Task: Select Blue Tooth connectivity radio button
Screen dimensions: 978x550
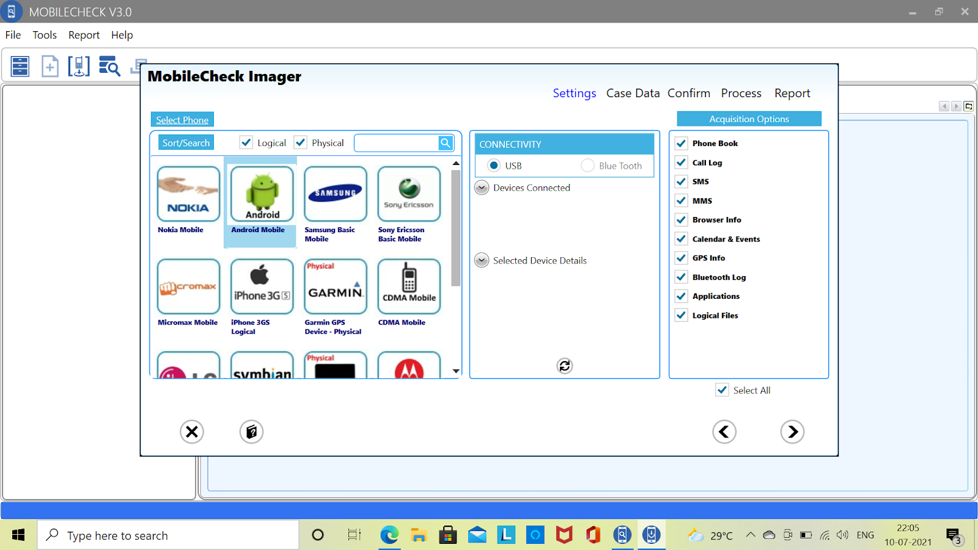Action: (x=587, y=166)
